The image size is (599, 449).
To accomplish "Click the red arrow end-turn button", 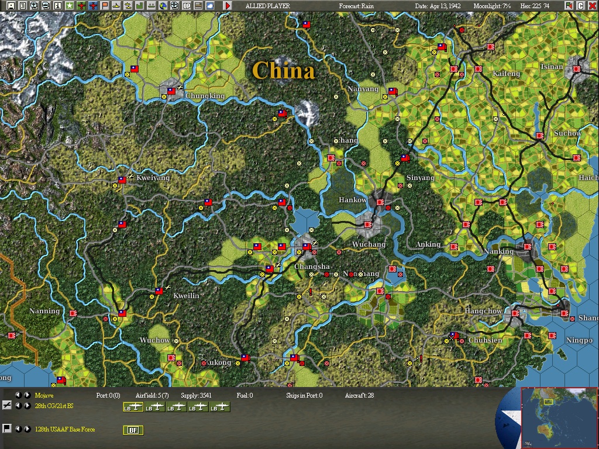I will click(228, 6).
